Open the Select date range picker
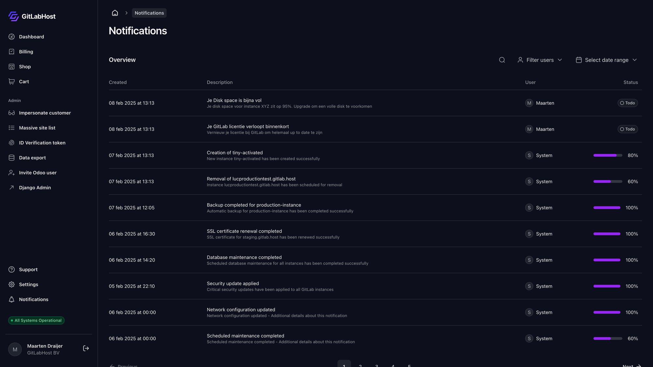 [x=606, y=60]
